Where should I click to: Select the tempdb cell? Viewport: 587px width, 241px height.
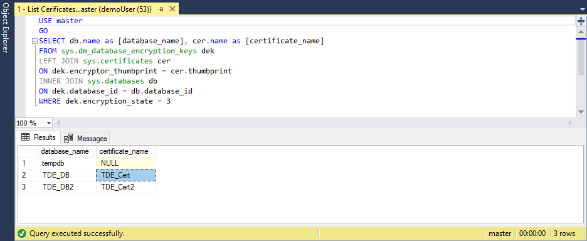tap(67, 163)
